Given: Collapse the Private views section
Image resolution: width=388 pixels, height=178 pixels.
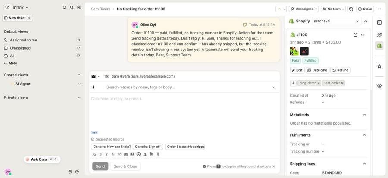Looking at the screenshot, I should (x=79, y=97).
